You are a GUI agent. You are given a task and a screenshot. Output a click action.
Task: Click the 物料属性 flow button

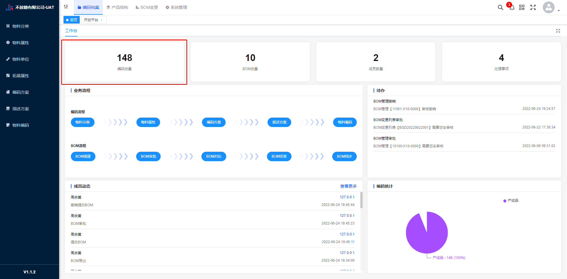[x=148, y=122]
